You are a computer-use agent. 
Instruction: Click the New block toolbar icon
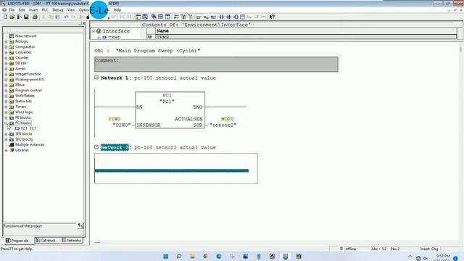(x=5, y=17)
